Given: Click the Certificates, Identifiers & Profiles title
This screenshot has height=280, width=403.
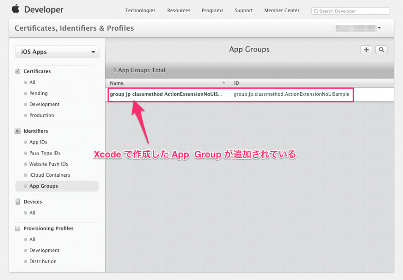Looking at the screenshot, I should (x=74, y=28).
